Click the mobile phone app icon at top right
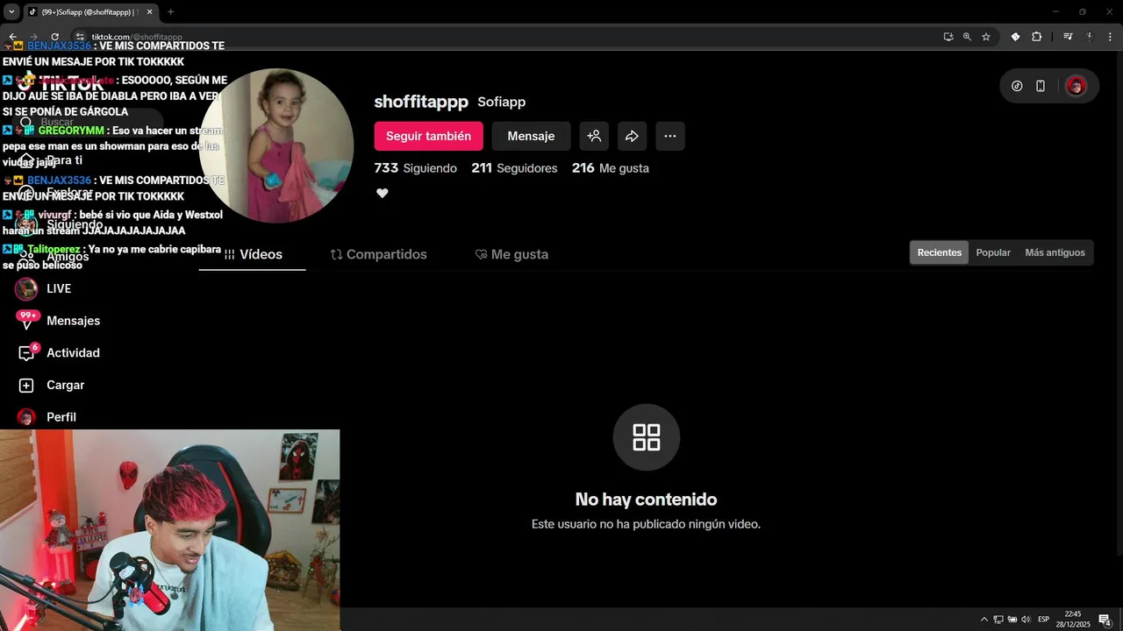This screenshot has width=1123, height=631. [1041, 86]
